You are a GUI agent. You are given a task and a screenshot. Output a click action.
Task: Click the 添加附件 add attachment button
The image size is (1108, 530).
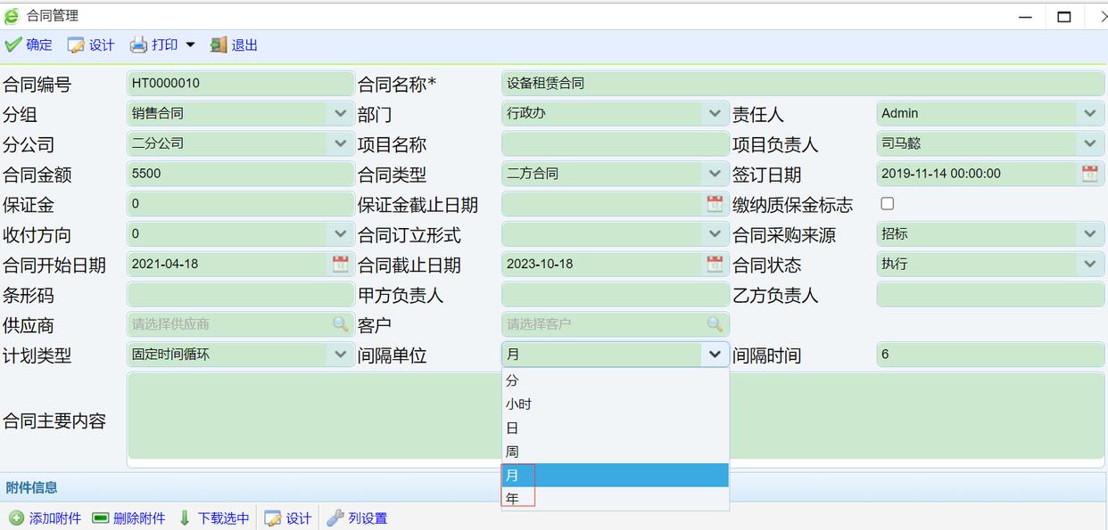45,518
